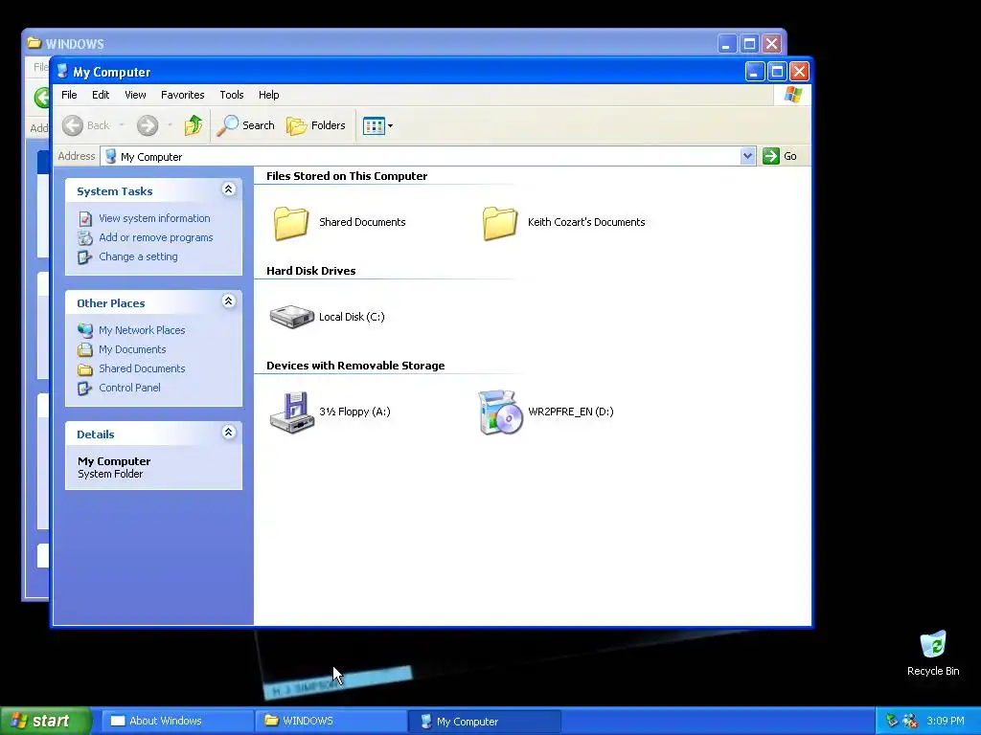Viewport: 981px width, 735px height.
Task: Click the Search magnifier toolbar button
Action: click(246, 125)
